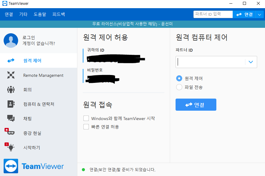Click the 증강 현실 sidebar label
The height and width of the screenshot is (176, 265).
coord(32,133)
